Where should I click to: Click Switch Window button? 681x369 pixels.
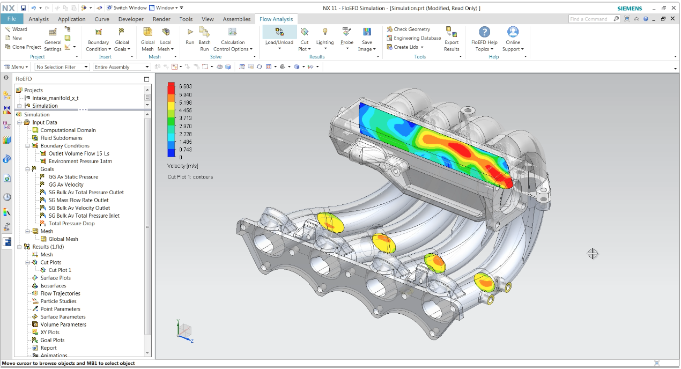[126, 8]
